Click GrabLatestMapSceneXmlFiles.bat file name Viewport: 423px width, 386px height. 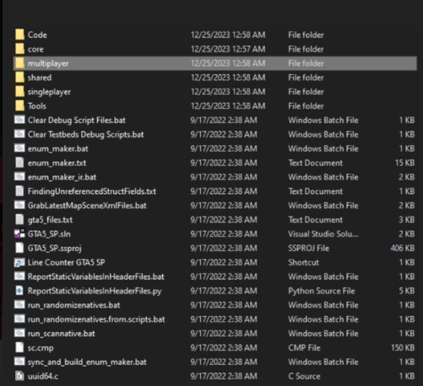(x=87, y=206)
